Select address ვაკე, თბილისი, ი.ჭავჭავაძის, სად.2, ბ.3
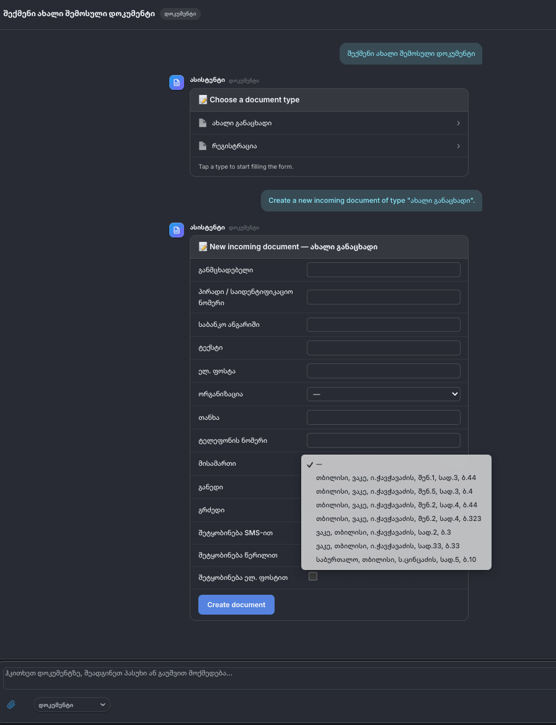The width and height of the screenshot is (556, 725). point(396,532)
